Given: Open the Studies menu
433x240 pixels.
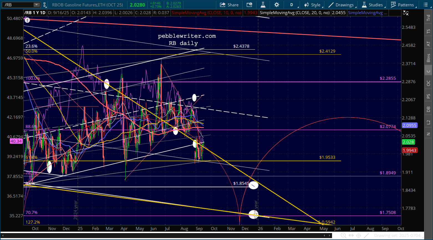Looking at the screenshot, I should click(373, 5).
